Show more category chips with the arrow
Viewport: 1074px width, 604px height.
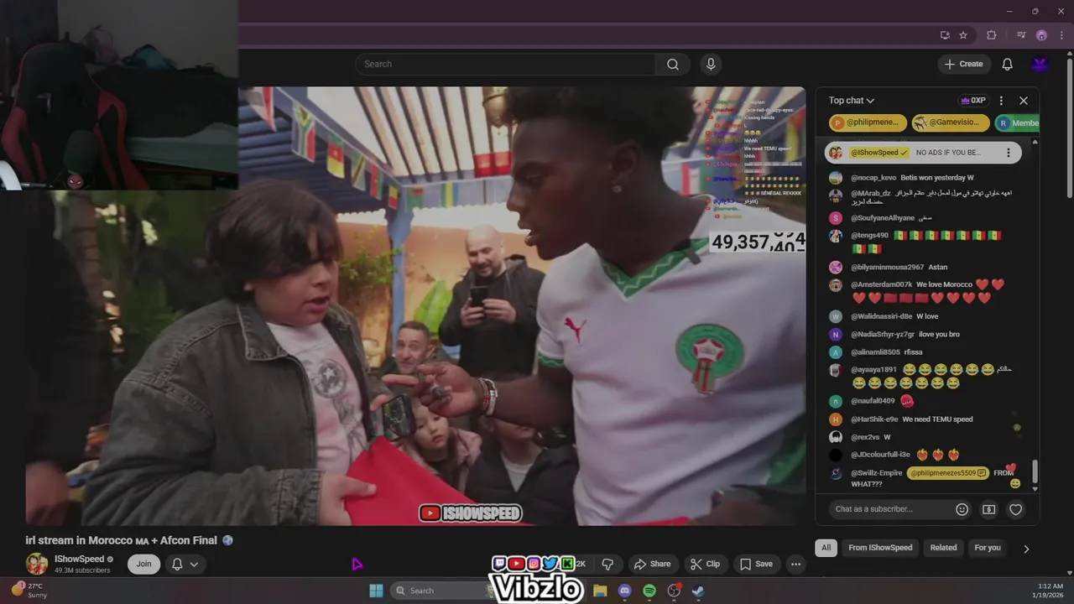(1026, 549)
